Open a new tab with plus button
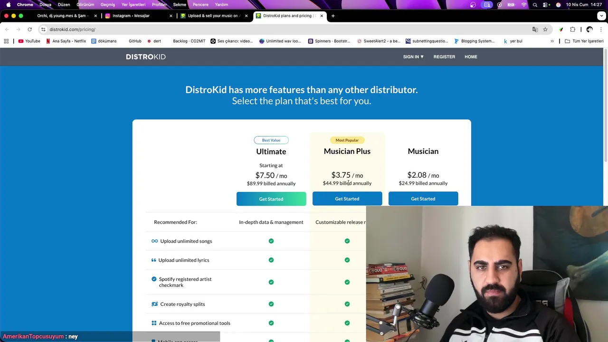This screenshot has height=342, width=608. click(333, 16)
